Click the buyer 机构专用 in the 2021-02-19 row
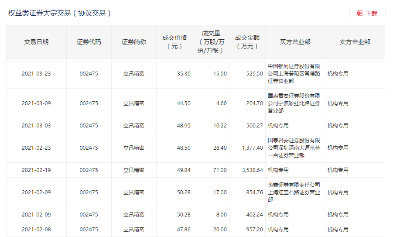The height and width of the screenshot is (237, 393). coord(278,170)
